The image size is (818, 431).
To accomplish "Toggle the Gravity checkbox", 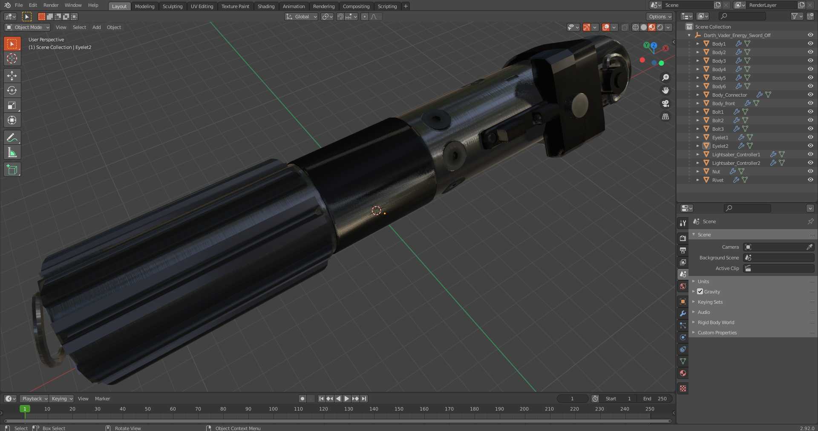I will pos(700,292).
